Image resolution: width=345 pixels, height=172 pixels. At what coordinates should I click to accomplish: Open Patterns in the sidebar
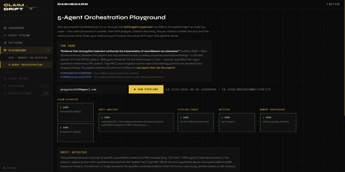point(26,43)
